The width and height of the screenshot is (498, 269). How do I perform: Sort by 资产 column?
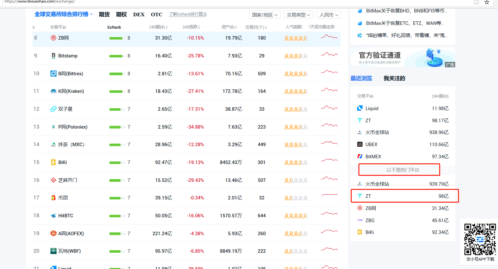229,27
